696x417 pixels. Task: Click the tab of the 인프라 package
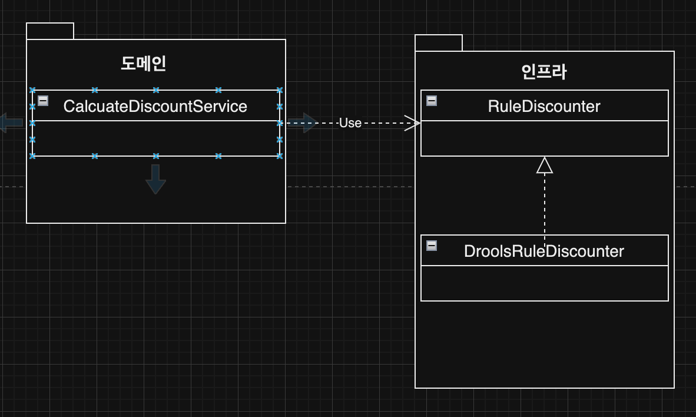click(x=439, y=43)
